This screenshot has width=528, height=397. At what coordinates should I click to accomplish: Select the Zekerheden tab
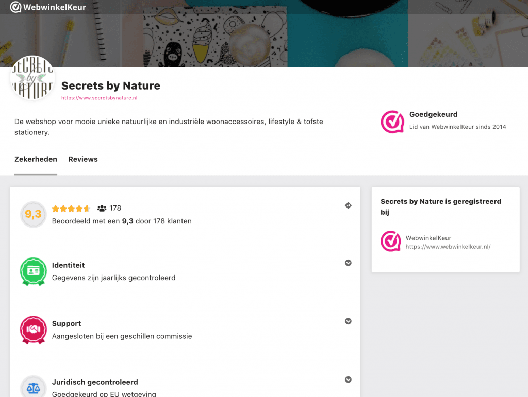click(x=36, y=159)
